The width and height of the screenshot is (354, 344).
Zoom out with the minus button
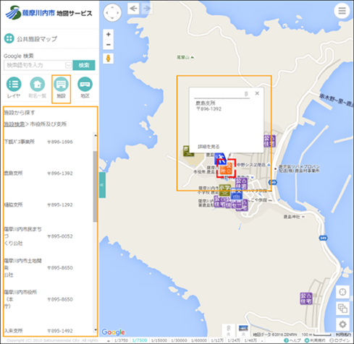(x=109, y=45)
